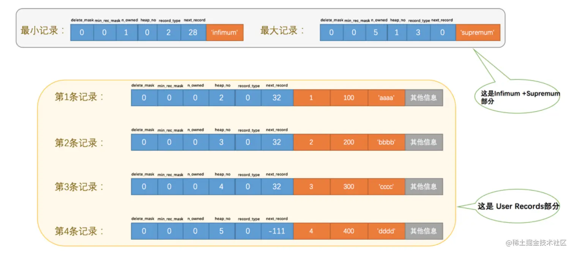Click n_owned header above 第4条记录 row
The image size is (574, 254).
tap(196, 219)
